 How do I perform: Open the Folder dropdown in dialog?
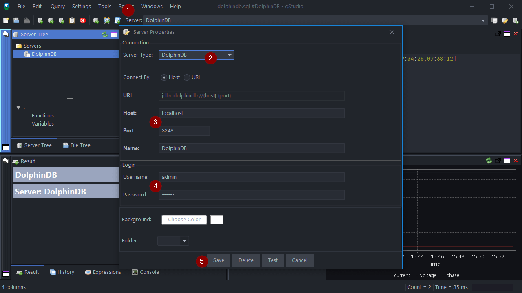pos(184,241)
